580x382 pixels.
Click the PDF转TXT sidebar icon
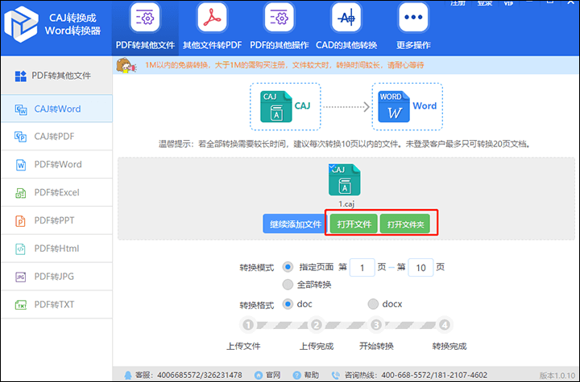21,305
